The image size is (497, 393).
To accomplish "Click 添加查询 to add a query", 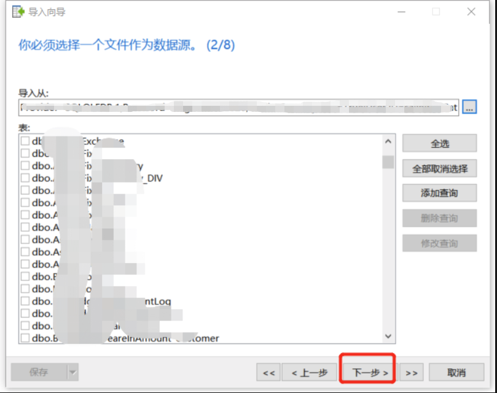I will click(439, 193).
